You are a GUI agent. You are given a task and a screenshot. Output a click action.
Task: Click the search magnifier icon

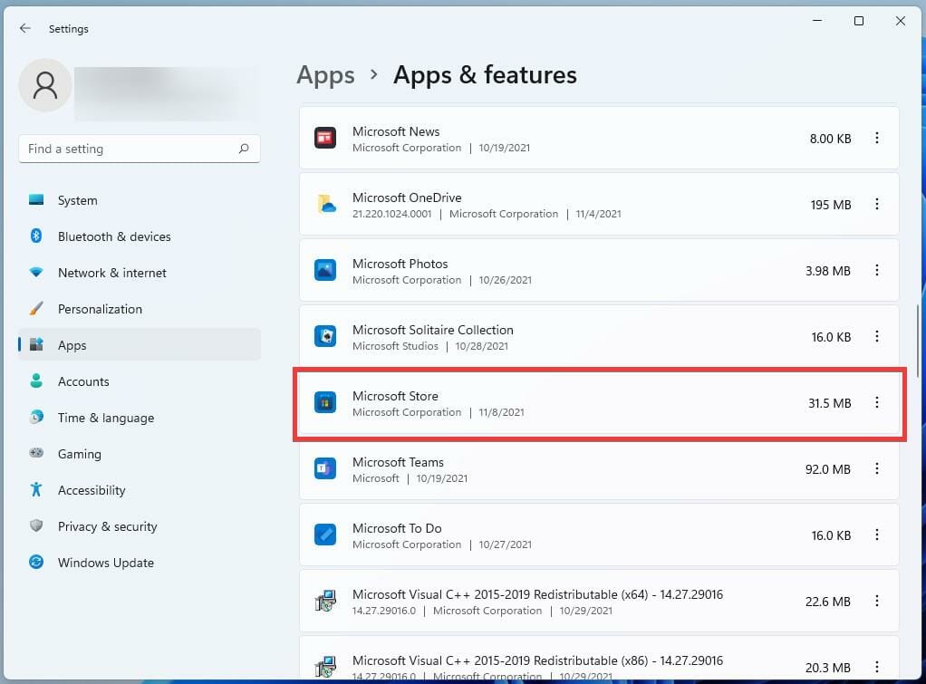244,149
